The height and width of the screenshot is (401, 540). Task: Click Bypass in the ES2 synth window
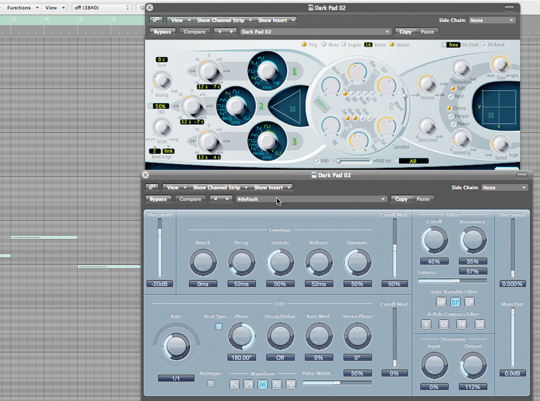click(162, 31)
